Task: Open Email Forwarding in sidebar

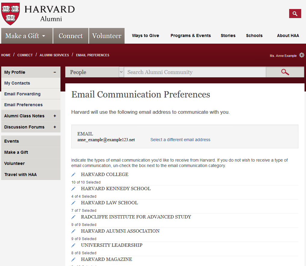Action: coord(31,94)
